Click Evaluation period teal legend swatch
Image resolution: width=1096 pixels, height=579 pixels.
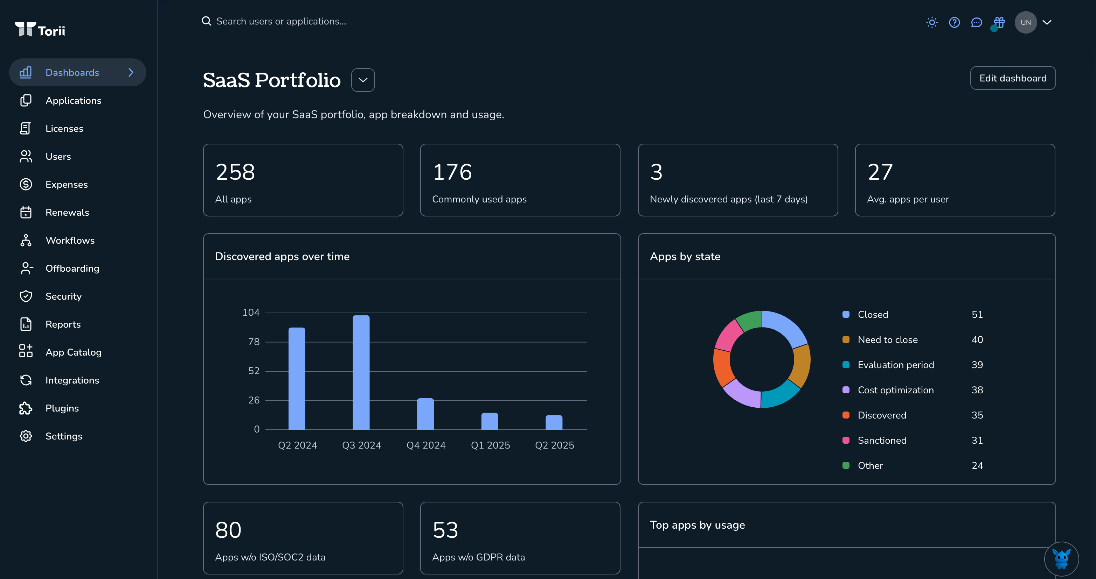846,365
